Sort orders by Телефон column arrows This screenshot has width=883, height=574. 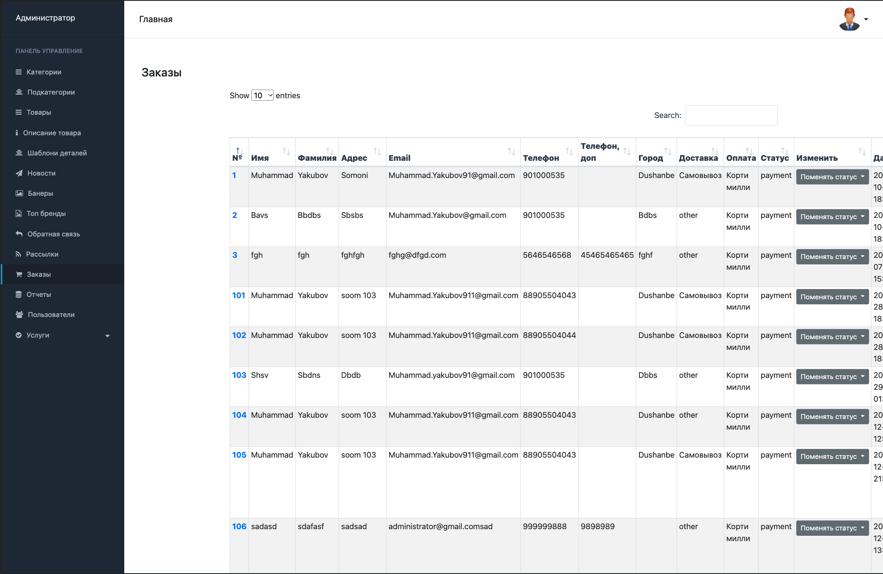click(569, 151)
